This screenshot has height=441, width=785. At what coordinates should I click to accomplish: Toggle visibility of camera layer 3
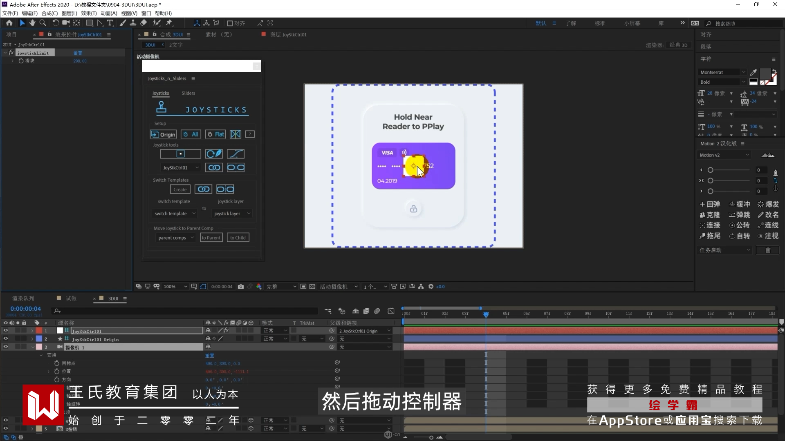6,347
